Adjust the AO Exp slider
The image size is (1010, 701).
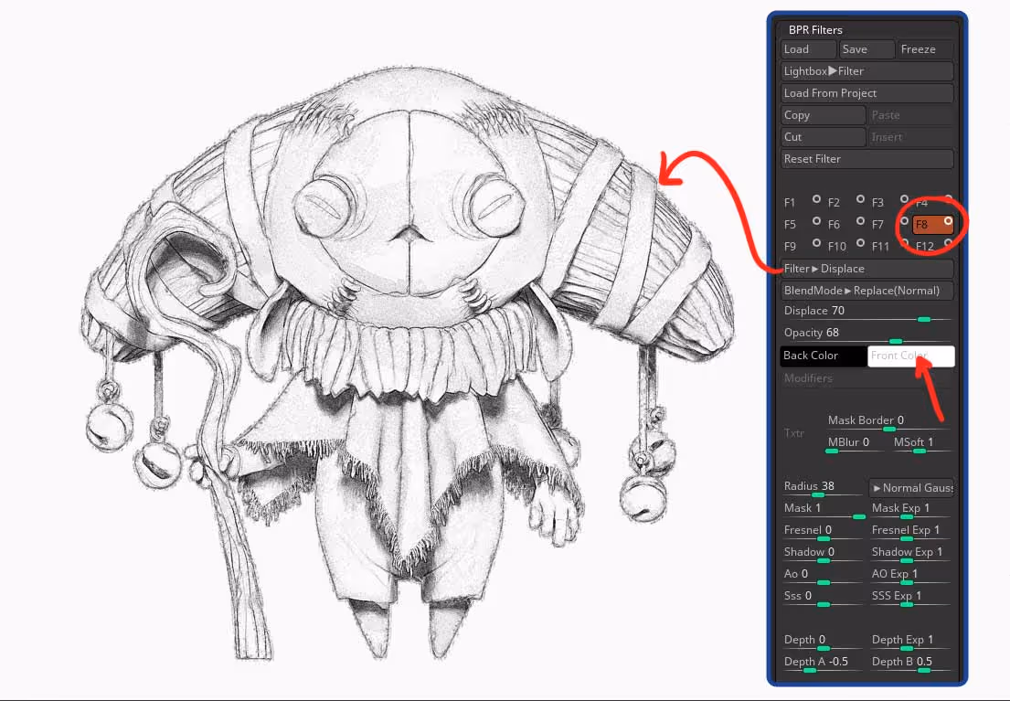point(911,576)
